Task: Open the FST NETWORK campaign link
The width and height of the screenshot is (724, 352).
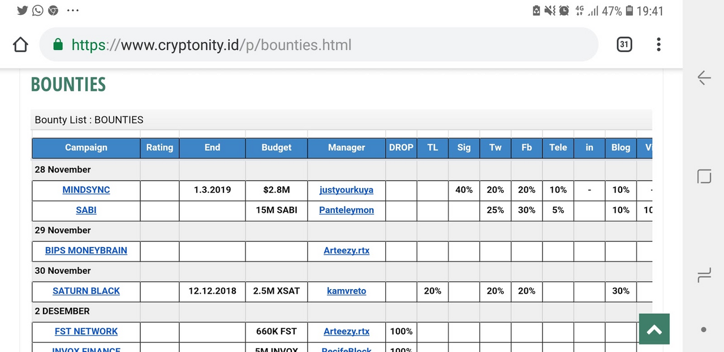Action: pyautogui.click(x=86, y=332)
